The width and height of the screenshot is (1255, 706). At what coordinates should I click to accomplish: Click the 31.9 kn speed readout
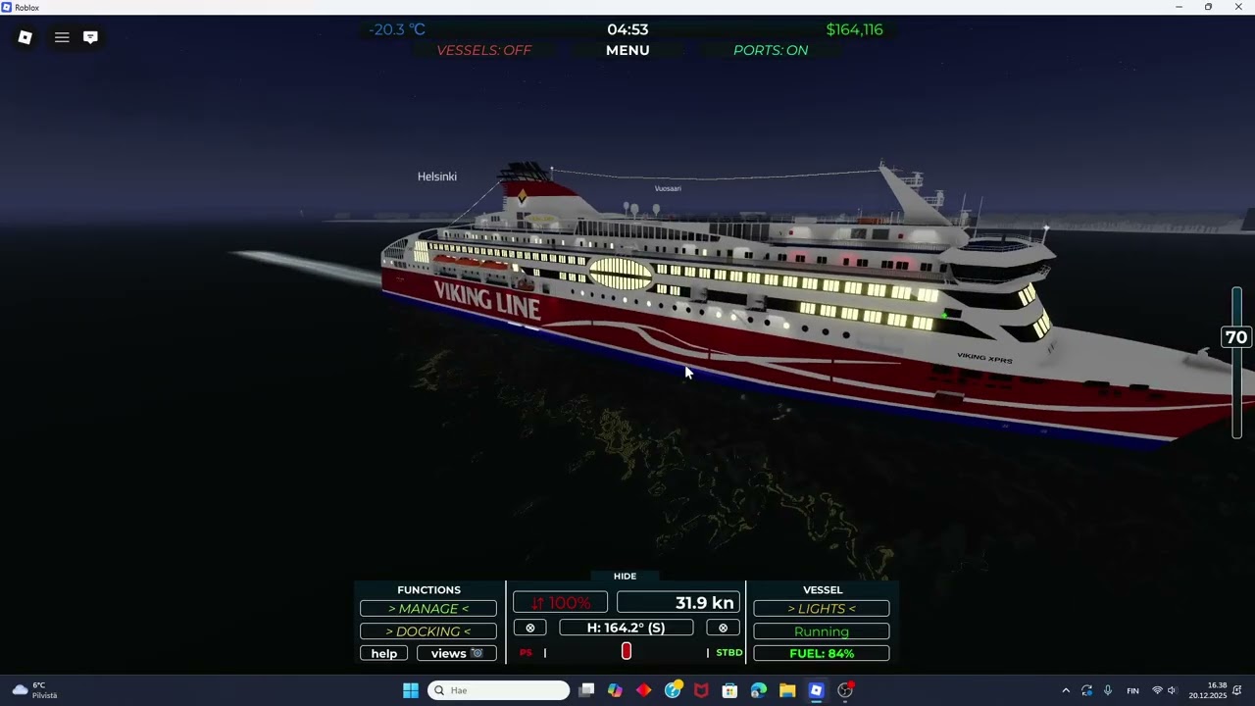point(678,603)
